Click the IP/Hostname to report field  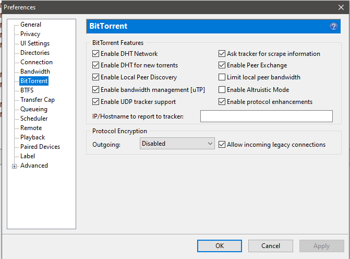(x=267, y=116)
